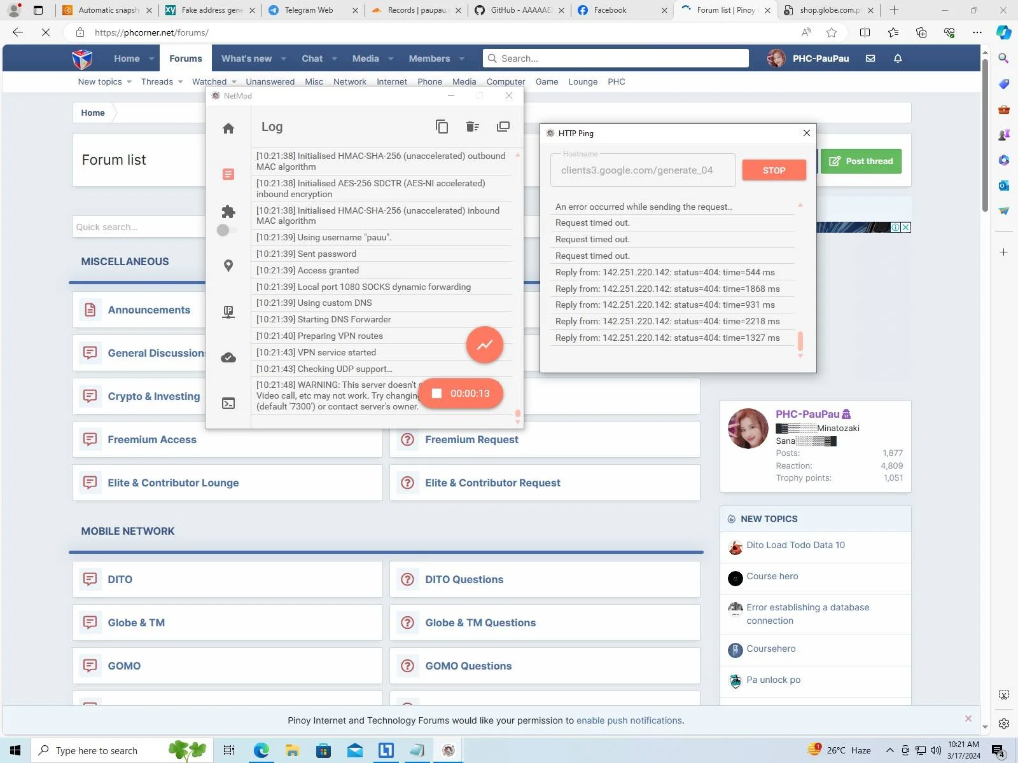This screenshot has width=1018, height=763.
Task: Add page to favorites star icon
Action: (832, 32)
